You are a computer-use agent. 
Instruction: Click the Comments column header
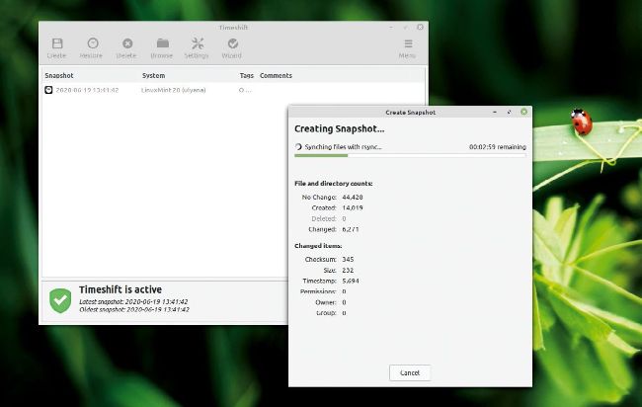point(276,75)
